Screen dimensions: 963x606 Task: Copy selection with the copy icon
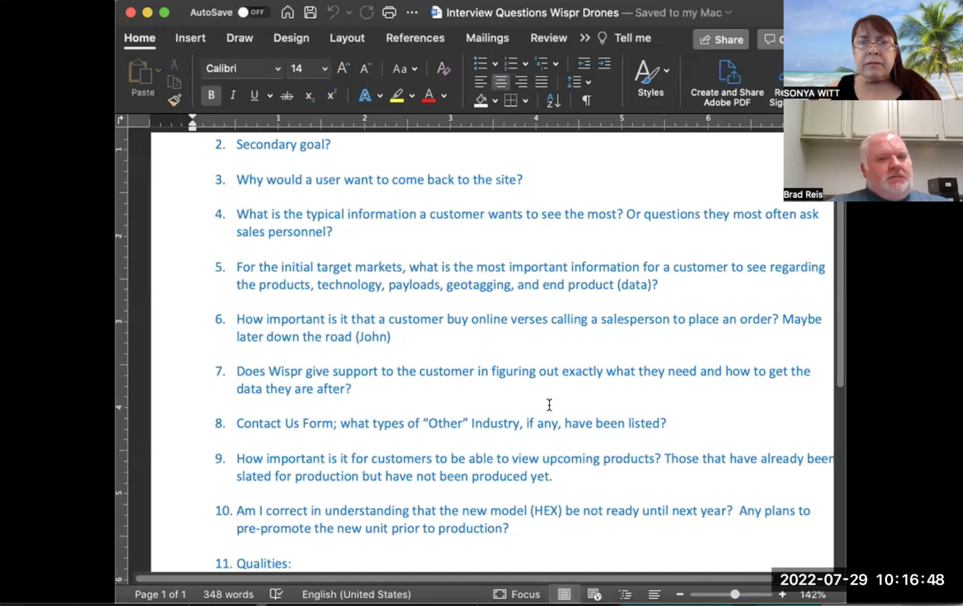(174, 82)
